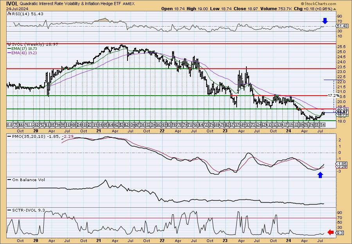Click the 18.0 price axis label
Image resolution: width=352 pixels, height=244 pixels.
(341, 122)
